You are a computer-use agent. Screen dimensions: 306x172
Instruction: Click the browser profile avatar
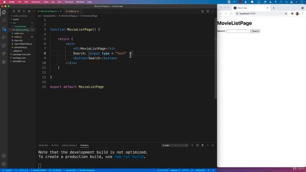coord(297,13)
